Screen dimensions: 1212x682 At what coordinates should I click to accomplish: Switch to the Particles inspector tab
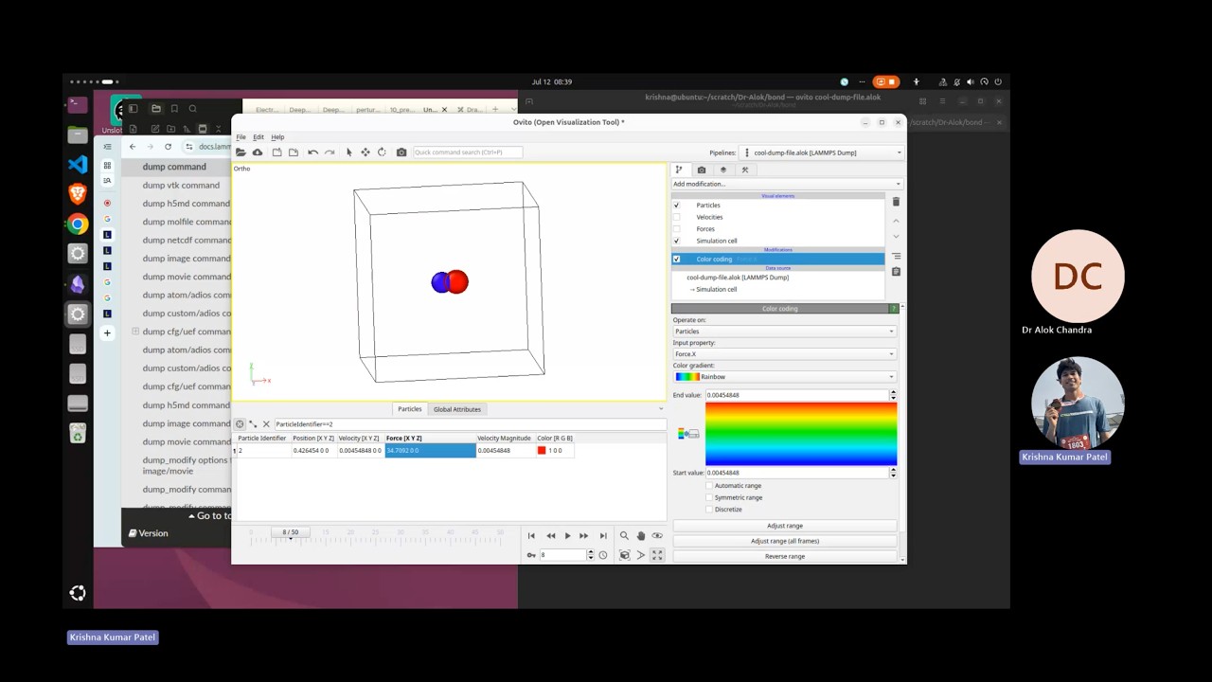click(409, 409)
